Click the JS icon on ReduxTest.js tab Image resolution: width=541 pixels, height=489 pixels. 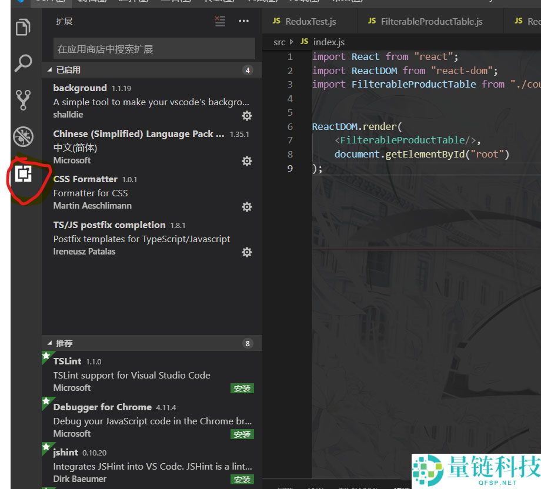point(276,21)
